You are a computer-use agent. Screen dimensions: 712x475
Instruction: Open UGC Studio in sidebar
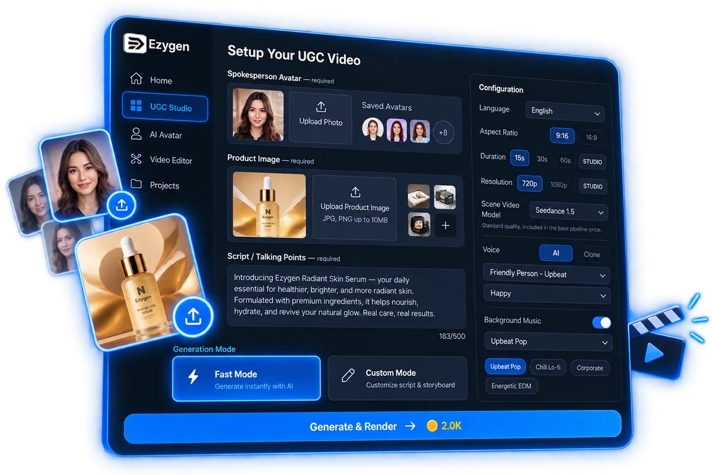[165, 107]
